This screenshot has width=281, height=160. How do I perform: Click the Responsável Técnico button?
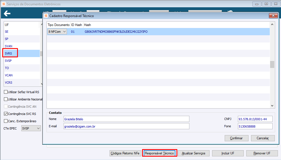pos(159,153)
